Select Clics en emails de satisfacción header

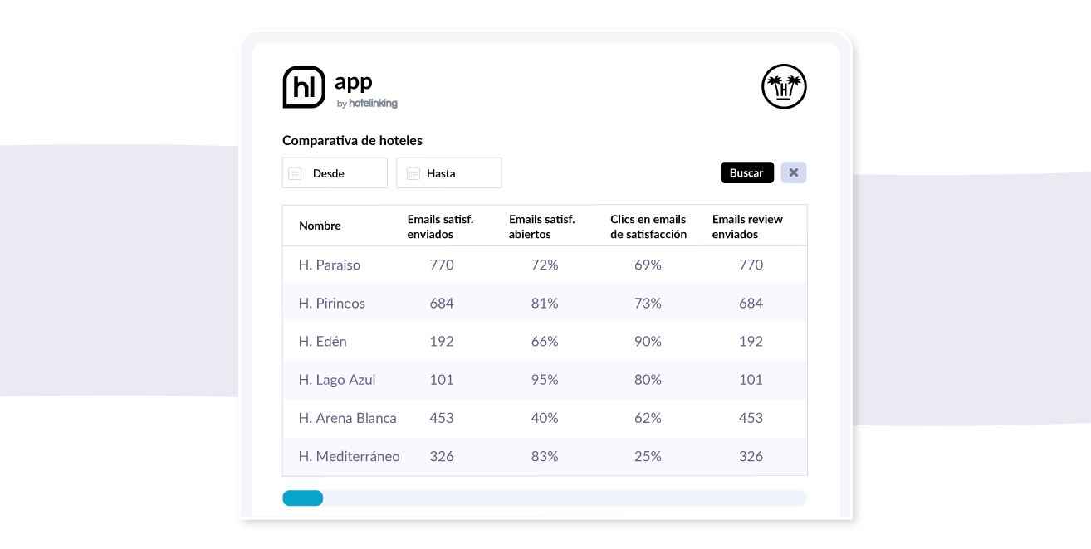click(x=648, y=226)
